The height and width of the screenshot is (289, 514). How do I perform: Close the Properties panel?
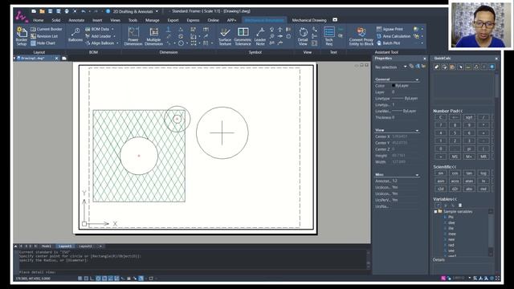[x=425, y=59]
